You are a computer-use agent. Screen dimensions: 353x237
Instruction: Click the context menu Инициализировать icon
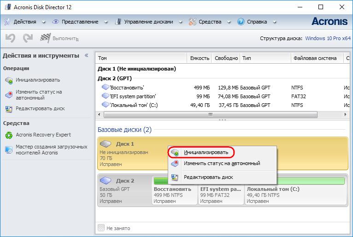tap(175, 153)
